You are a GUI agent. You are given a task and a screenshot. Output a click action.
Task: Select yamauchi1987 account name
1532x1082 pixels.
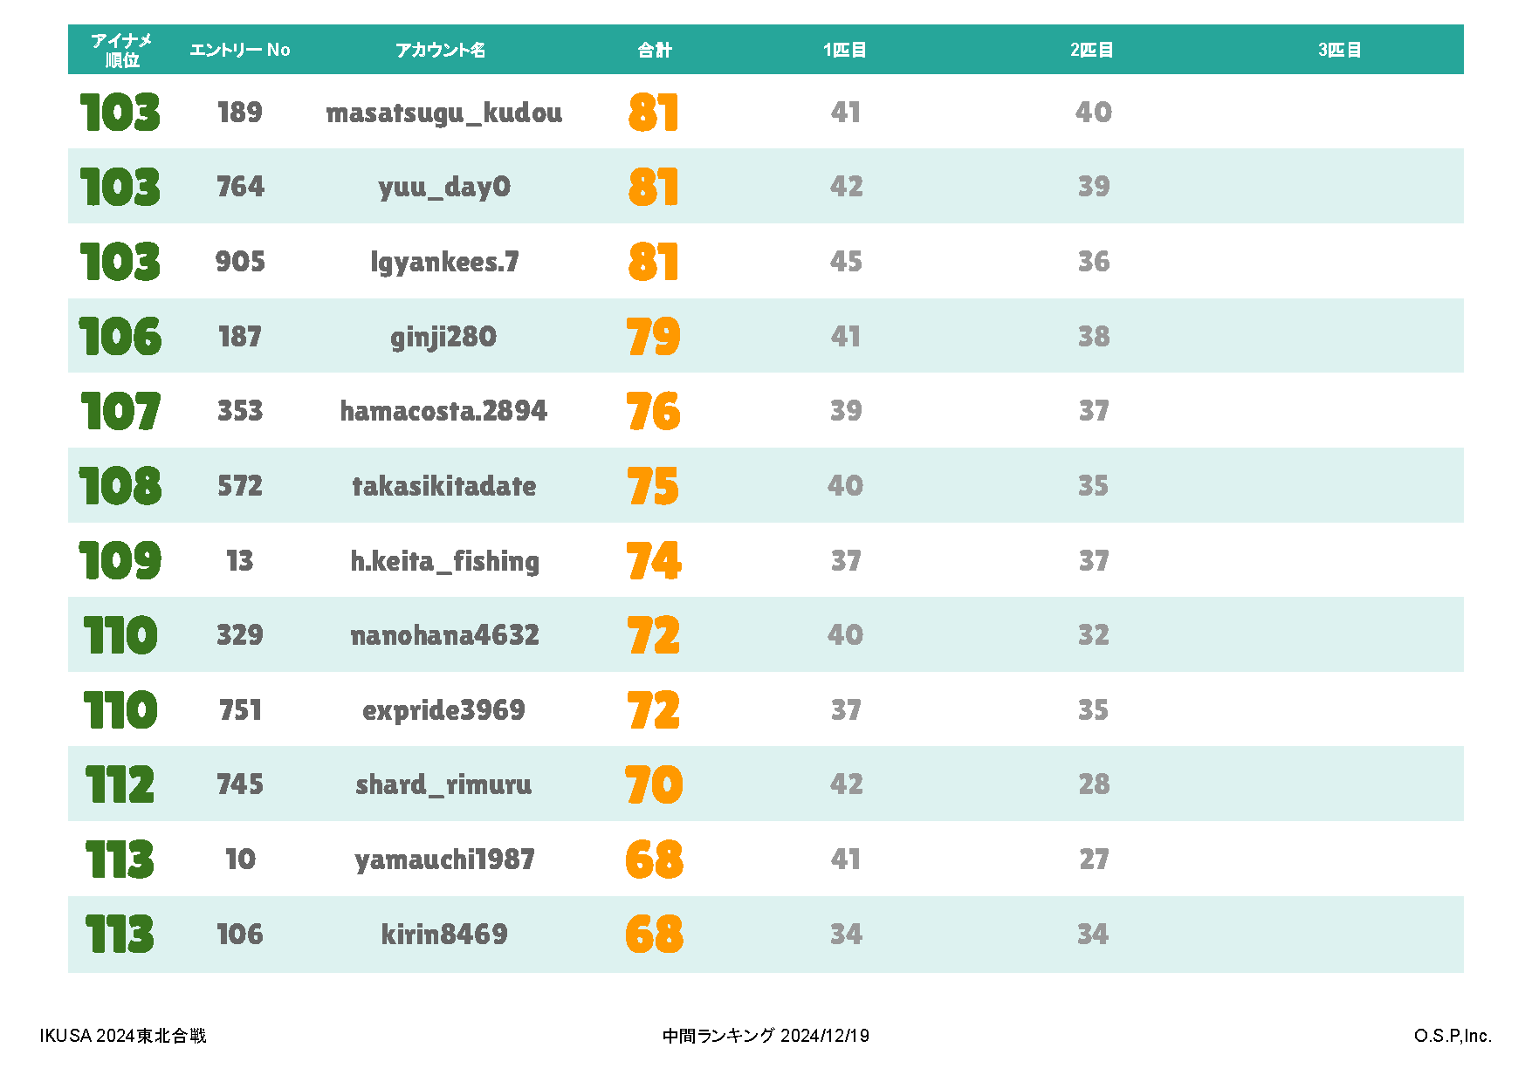click(x=444, y=860)
